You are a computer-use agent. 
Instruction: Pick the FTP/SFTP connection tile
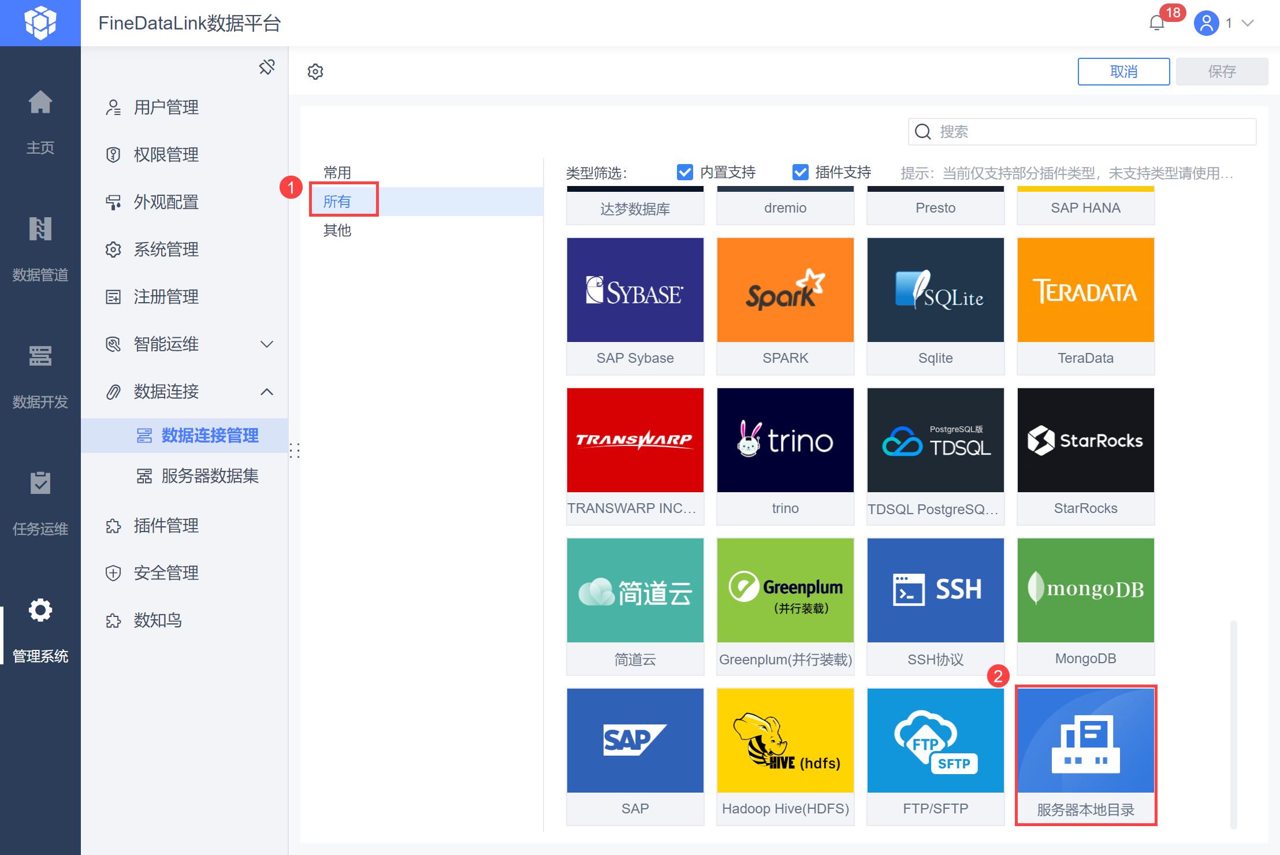pos(935,754)
